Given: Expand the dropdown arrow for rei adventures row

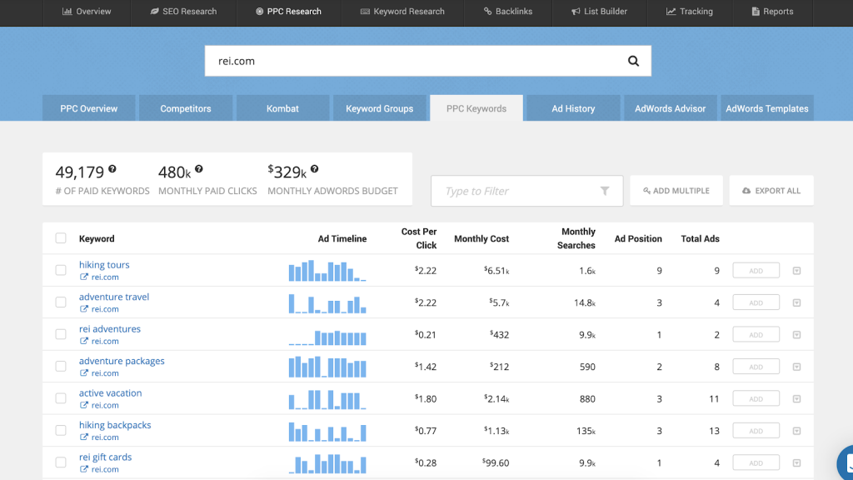Looking at the screenshot, I should pyautogui.click(x=796, y=335).
